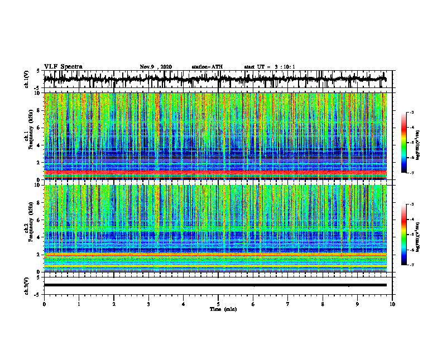Click the "3" tick on the time axis
The width and height of the screenshot is (442, 341).
tap(148, 304)
